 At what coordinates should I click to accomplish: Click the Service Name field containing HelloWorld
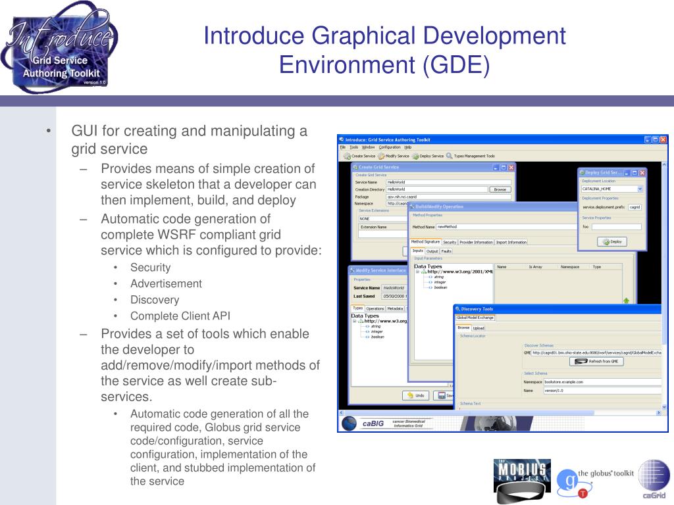(448, 182)
